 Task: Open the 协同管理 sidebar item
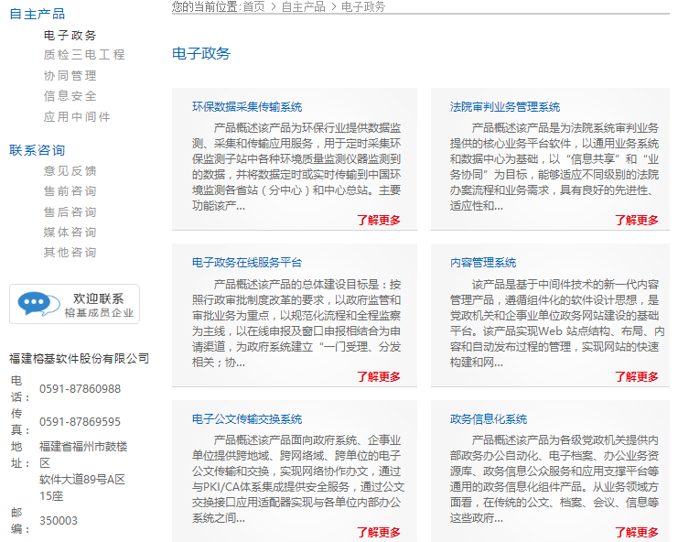pos(70,75)
